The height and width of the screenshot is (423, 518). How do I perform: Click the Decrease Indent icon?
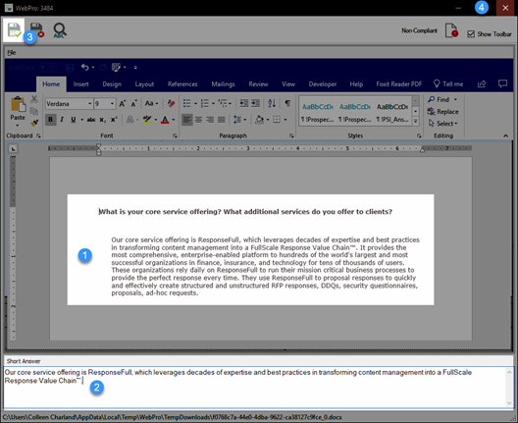pyautogui.click(x=244, y=103)
